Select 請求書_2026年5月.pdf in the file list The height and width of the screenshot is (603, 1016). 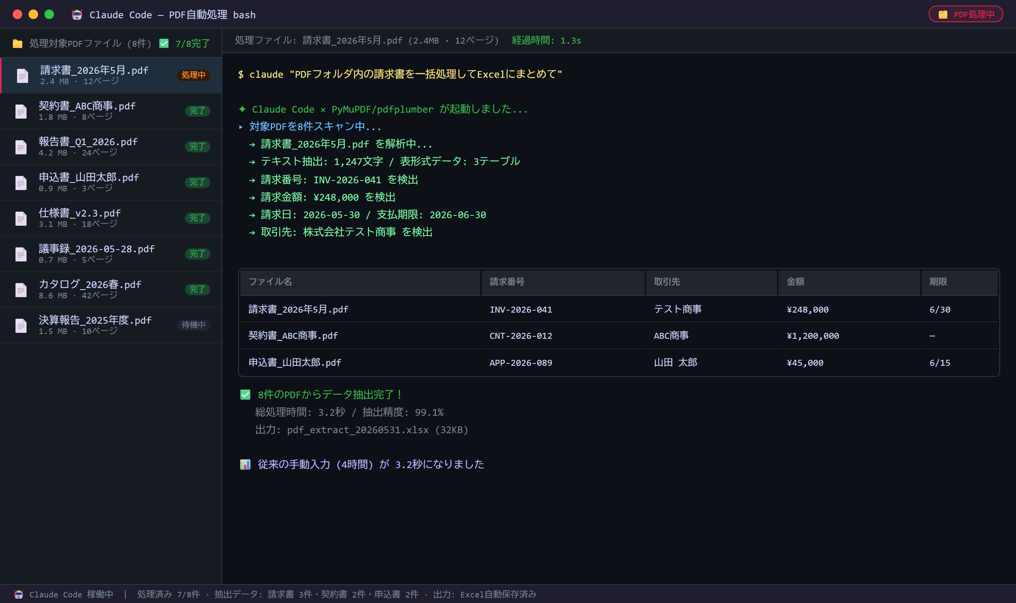[x=111, y=75]
